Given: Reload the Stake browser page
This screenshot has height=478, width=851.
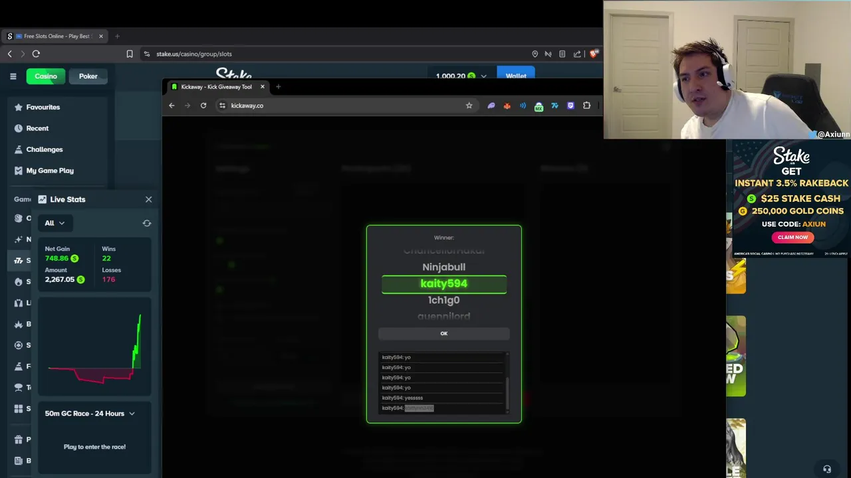Looking at the screenshot, I should coord(36,54).
